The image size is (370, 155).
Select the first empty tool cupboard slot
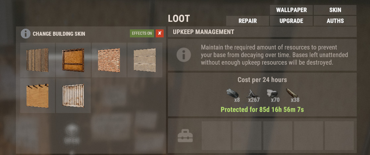point(216,136)
